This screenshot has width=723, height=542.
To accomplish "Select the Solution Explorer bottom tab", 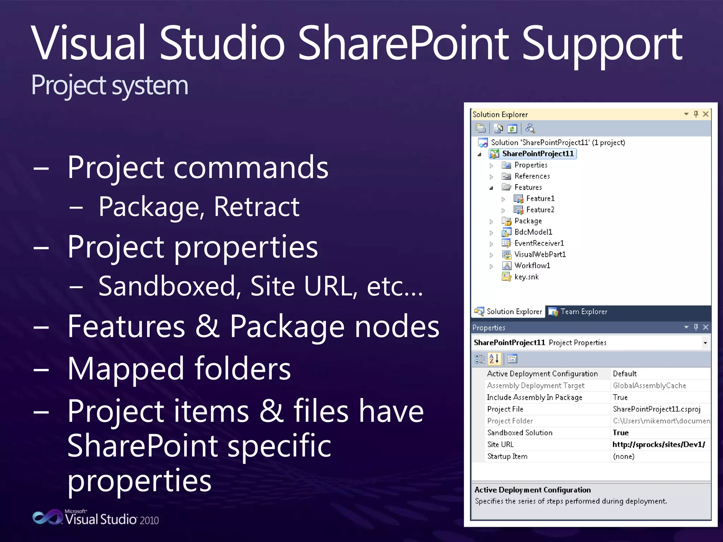I will click(508, 312).
